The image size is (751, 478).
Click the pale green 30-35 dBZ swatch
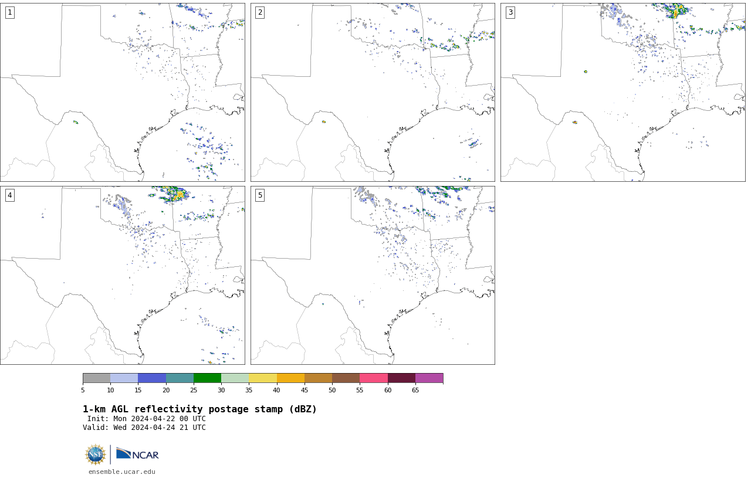pyautogui.click(x=235, y=378)
